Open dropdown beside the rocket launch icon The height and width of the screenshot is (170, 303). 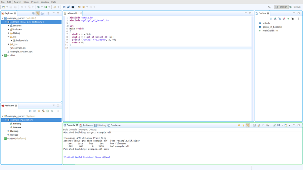[58, 7]
